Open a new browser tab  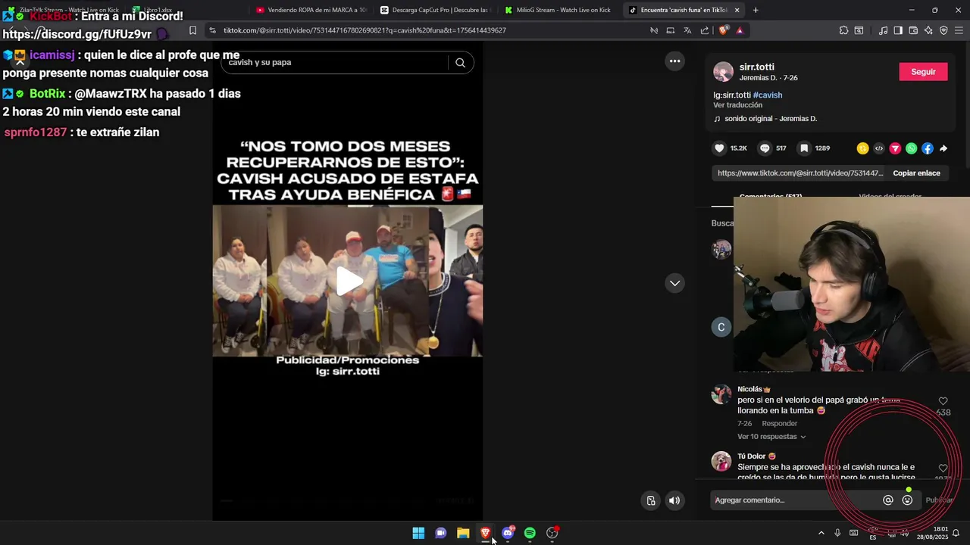[x=756, y=10]
